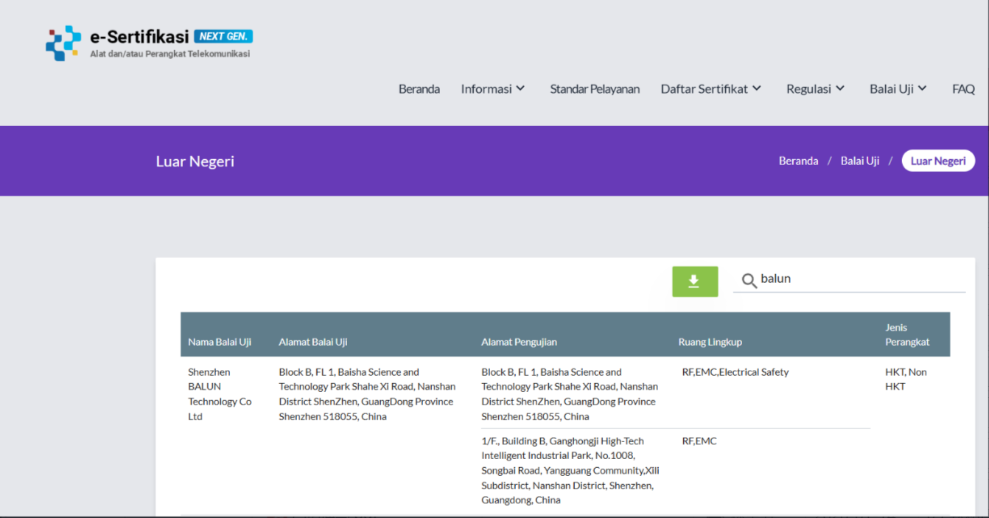Go to Beranda in navigation bar
Image resolution: width=989 pixels, height=518 pixels.
pyautogui.click(x=419, y=89)
